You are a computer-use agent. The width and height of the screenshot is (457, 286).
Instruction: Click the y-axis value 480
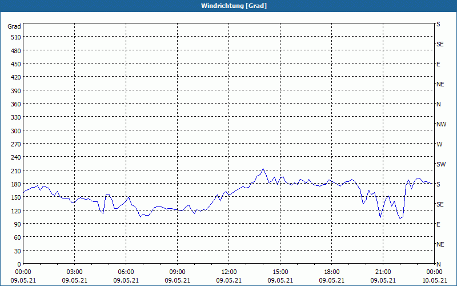(16, 51)
